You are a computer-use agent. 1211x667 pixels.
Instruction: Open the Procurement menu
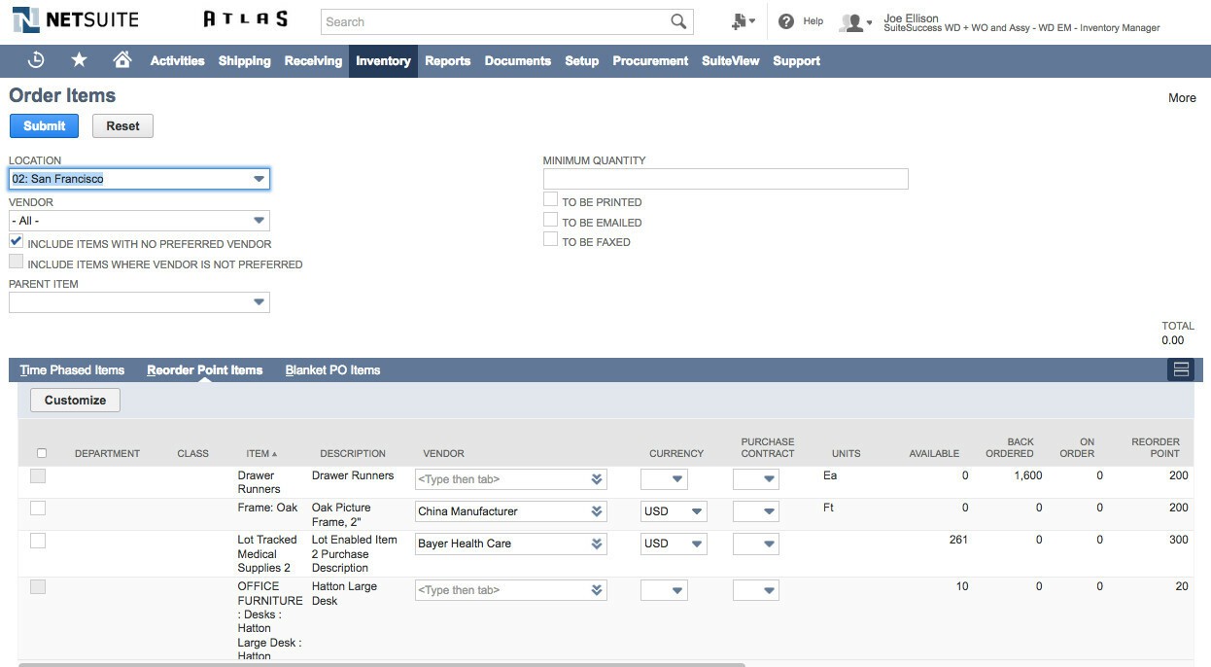649,60
